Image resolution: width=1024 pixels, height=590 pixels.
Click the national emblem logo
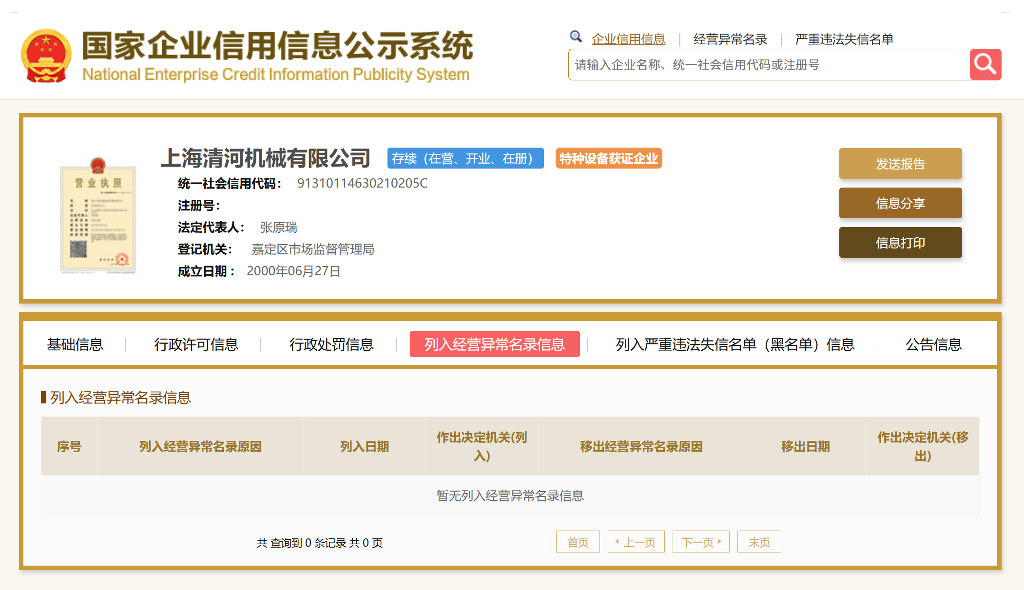[46, 56]
